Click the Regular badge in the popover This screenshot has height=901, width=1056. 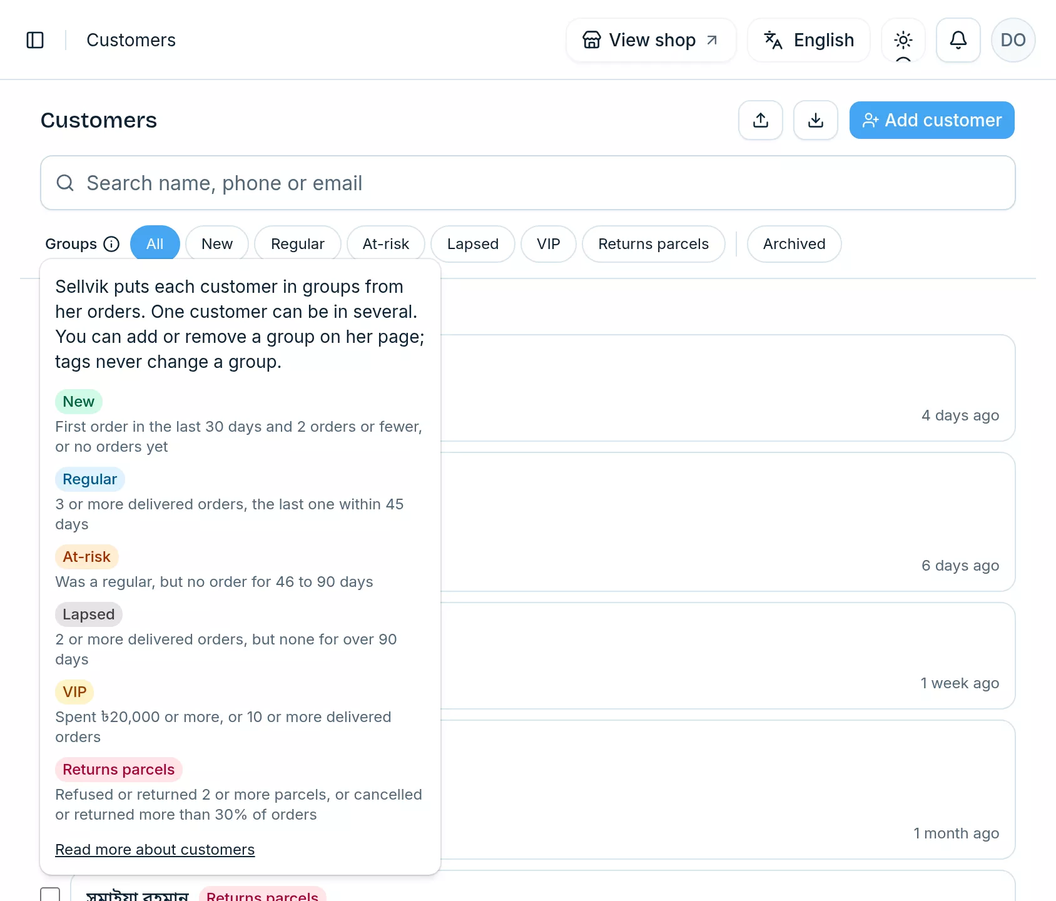tap(90, 479)
